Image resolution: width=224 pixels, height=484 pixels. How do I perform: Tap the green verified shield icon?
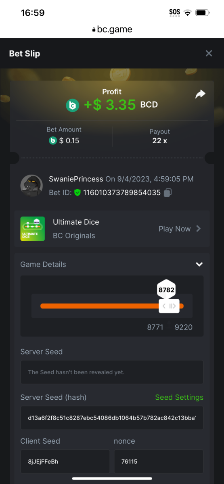(x=77, y=193)
